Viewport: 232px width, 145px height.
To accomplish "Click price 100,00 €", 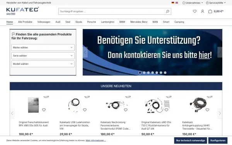I will coord(26,134).
